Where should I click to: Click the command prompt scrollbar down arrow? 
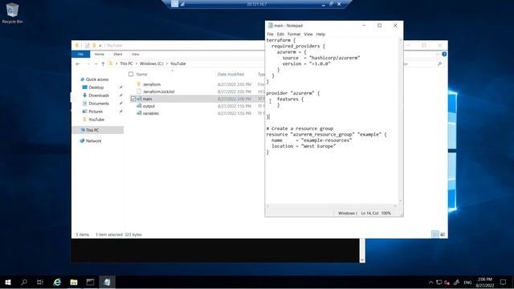(x=362, y=260)
